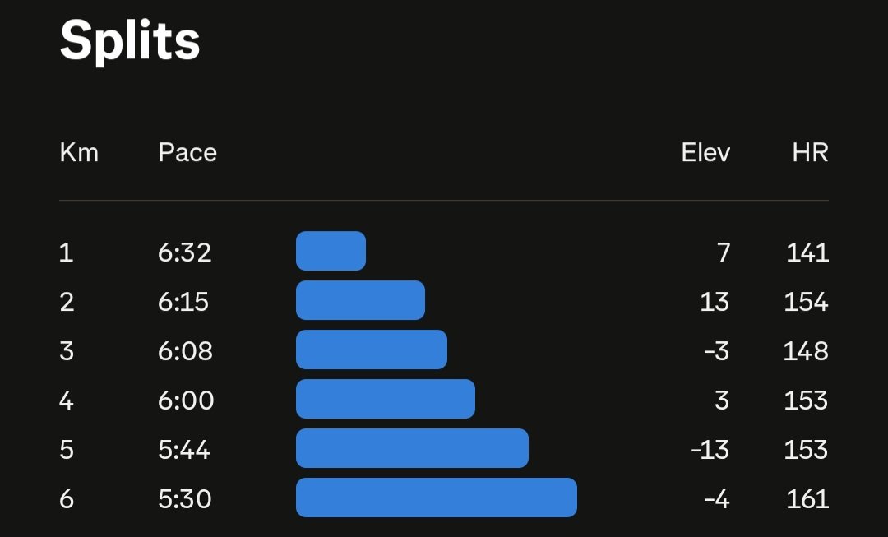The width and height of the screenshot is (888, 537).
Task: Click heart rate value 141
Action: (x=807, y=252)
